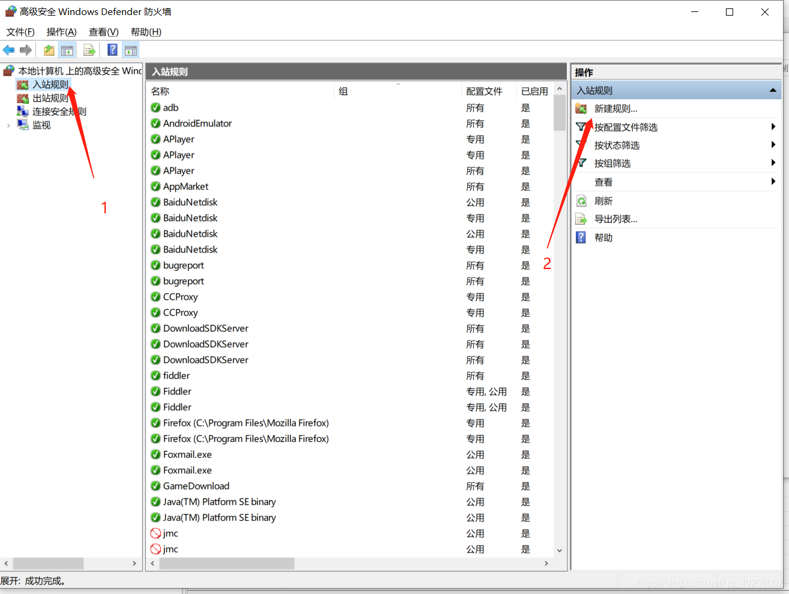789x594 pixels.
Task: Sort by the 配置文件 column header
Action: coord(488,91)
